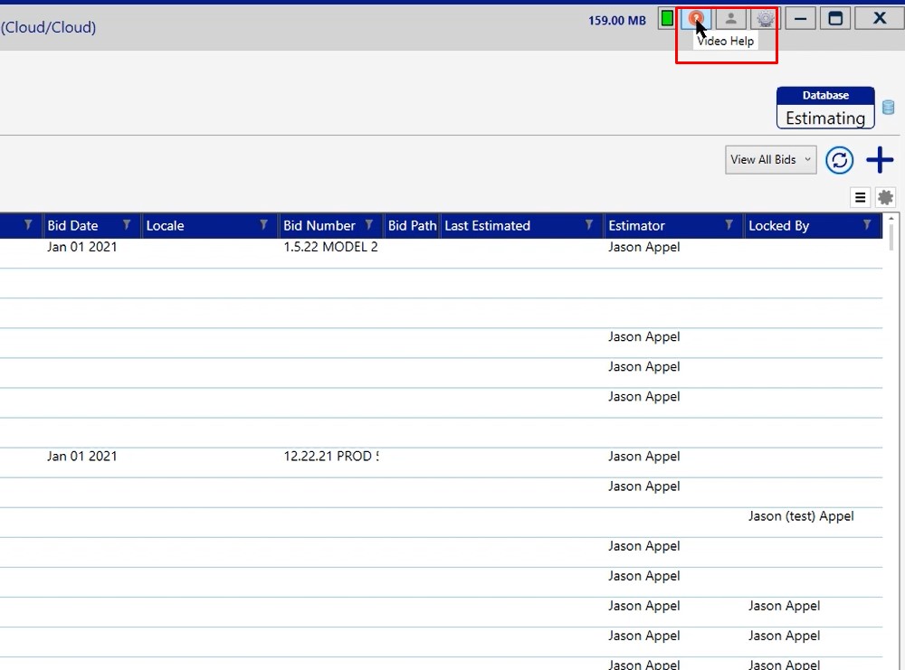This screenshot has width=905, height=670.
Task: Click the vertical scrollbar of the grid
Action: click(x=891, y=407)
